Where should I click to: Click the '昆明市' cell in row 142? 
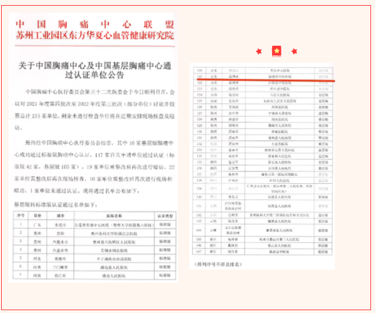point(233,215)
